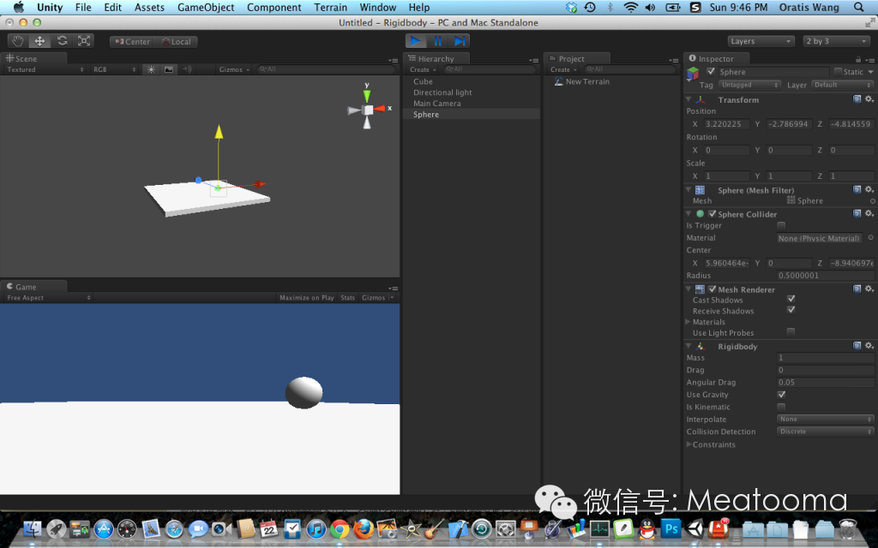
Task: Open Rigidbody component gear settings
Action: [x=869, y=346]
